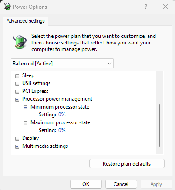This screenshot has width=175, height=190.
Task: Select Processor power management label
Action: click(x=57, y=99)
